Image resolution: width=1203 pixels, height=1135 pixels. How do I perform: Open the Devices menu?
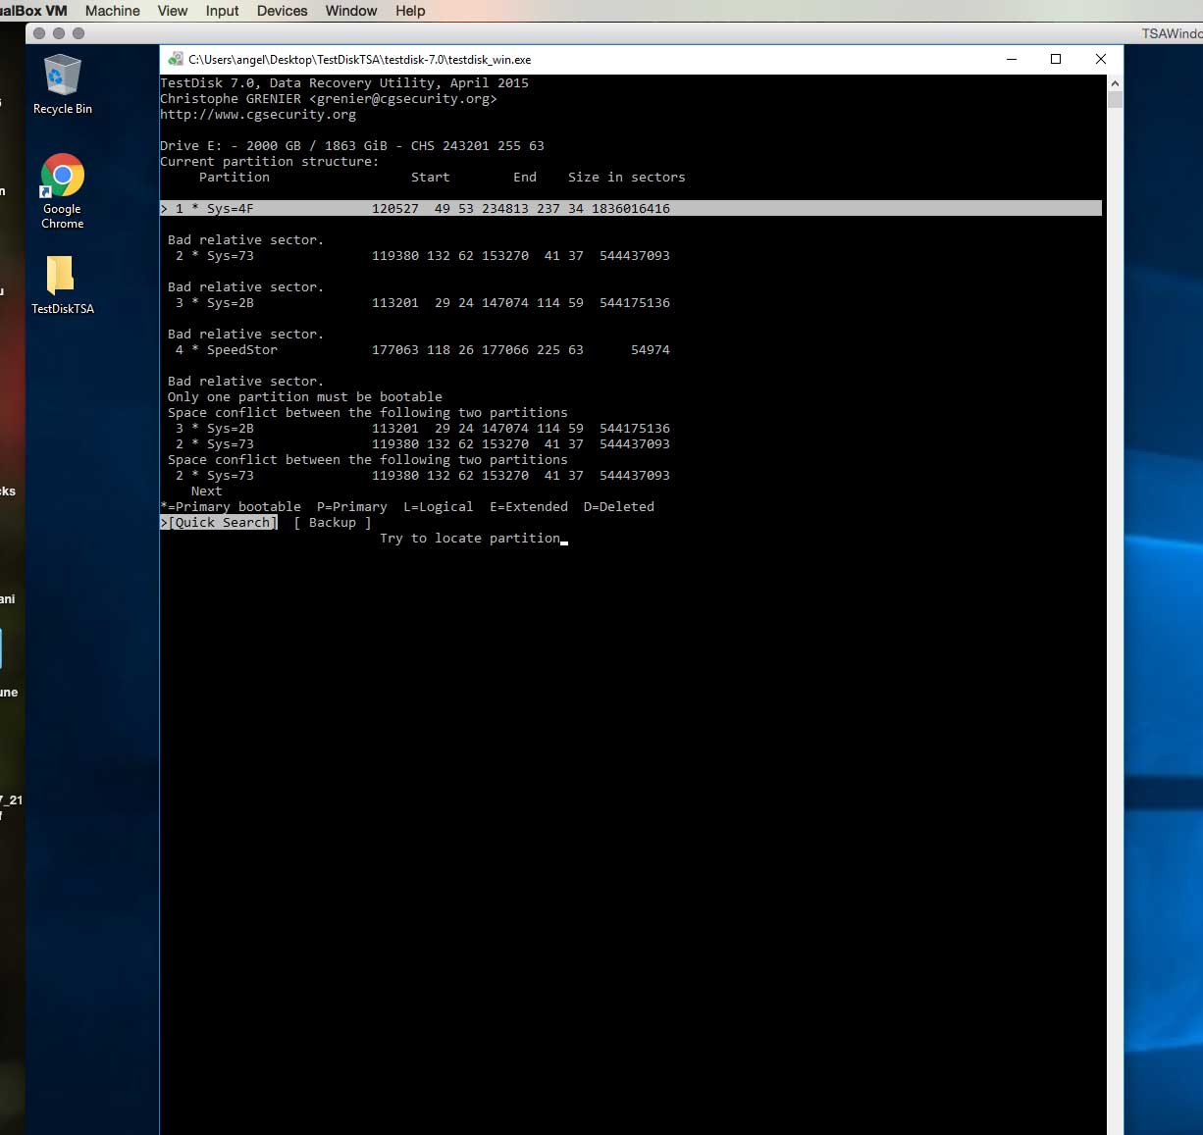point(282,11)
